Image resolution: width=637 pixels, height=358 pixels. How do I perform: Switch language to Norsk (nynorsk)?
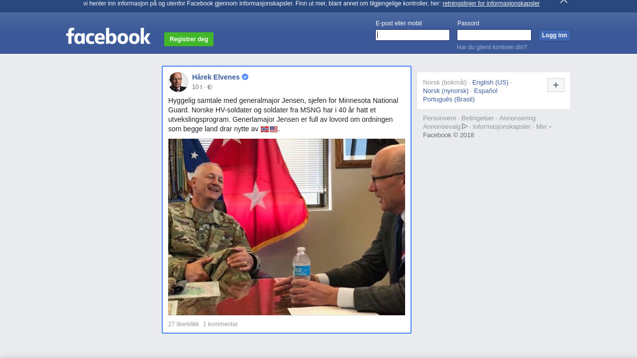[446, 91]
